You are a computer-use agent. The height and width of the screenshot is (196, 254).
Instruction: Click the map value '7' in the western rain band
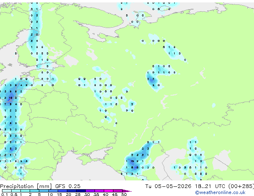5,104
